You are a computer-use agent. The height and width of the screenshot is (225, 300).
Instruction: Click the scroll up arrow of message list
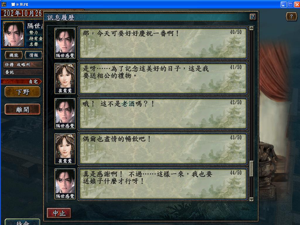252,28
